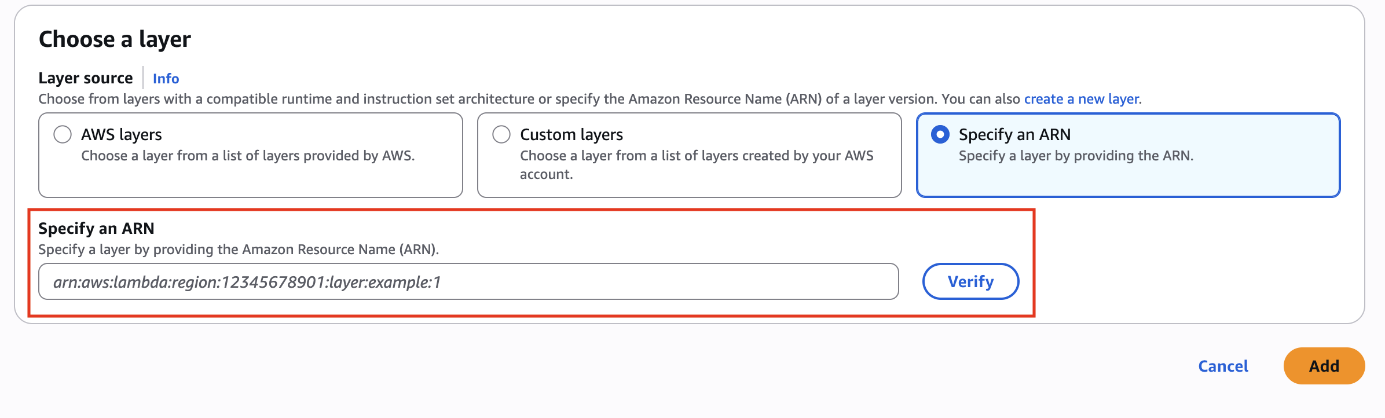Screen dimensions: 1385x418
Task: Click the 'AWS layers' card title
Action: tap(122, 134)
